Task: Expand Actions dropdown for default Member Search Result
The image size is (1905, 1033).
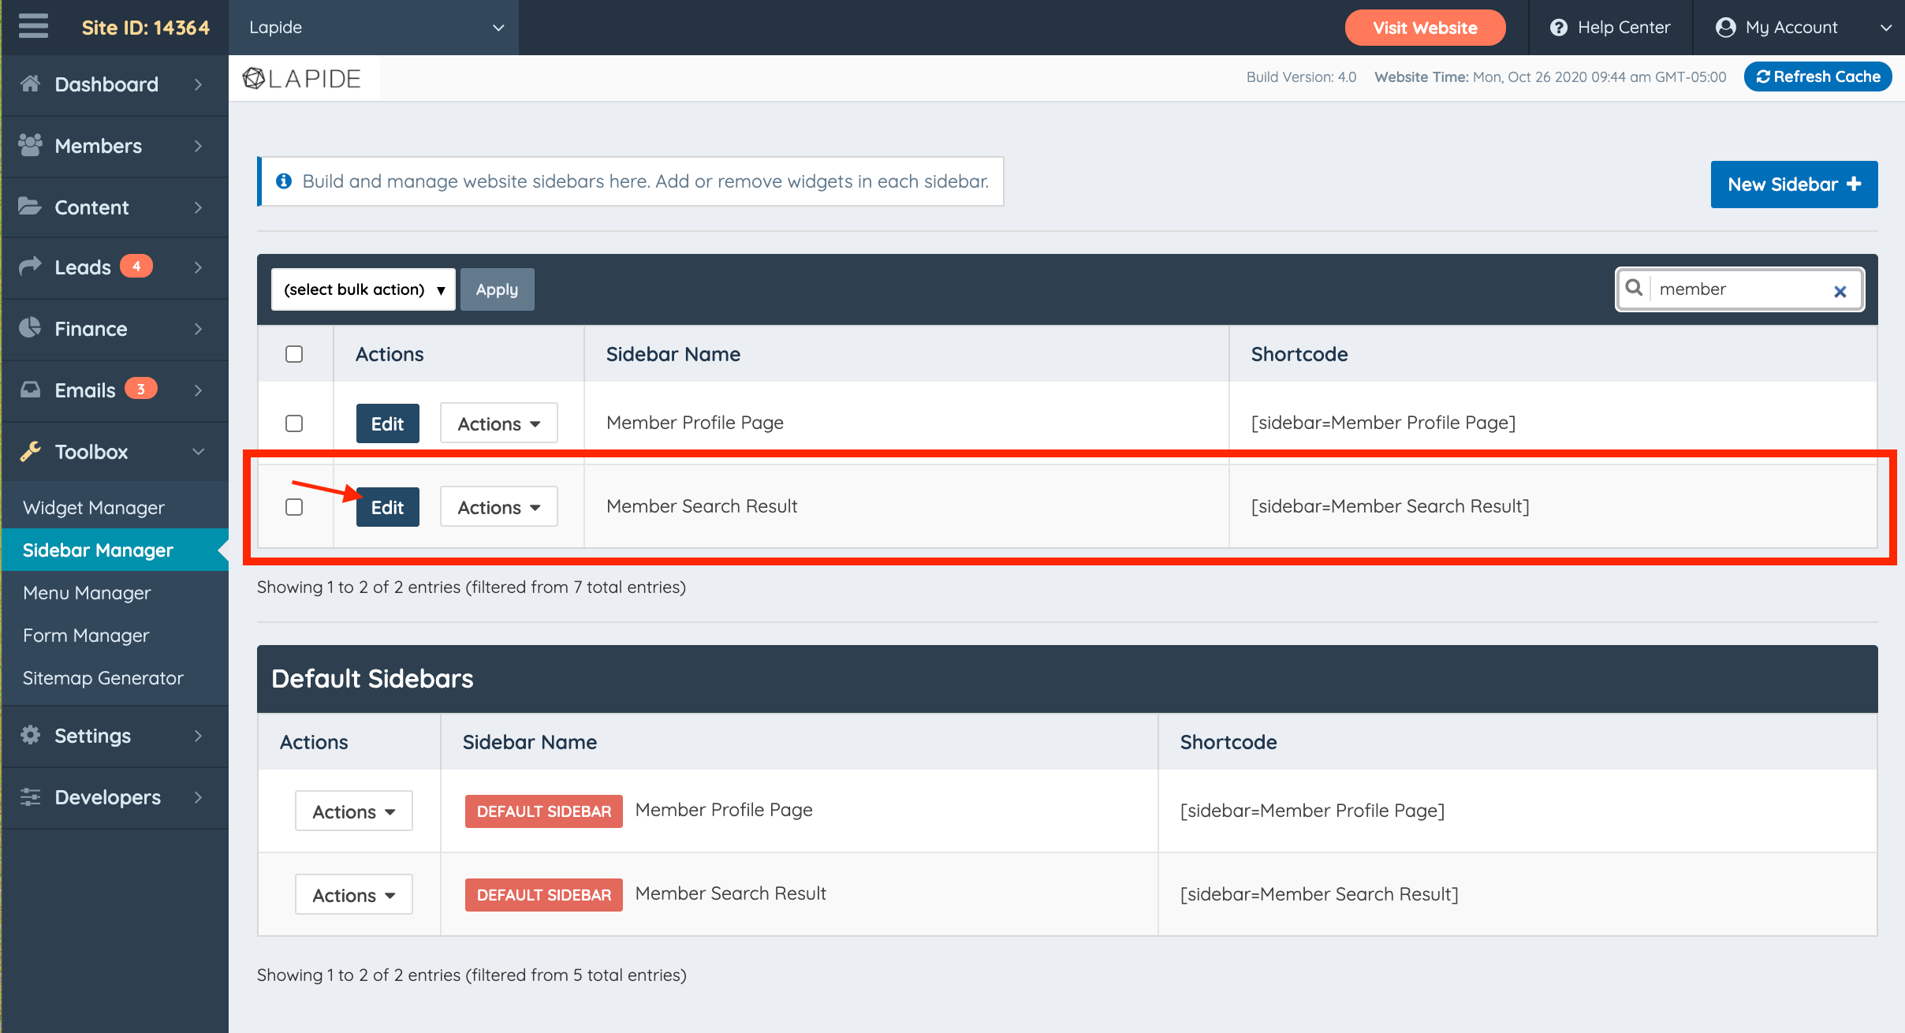Action: pos(353,895)
